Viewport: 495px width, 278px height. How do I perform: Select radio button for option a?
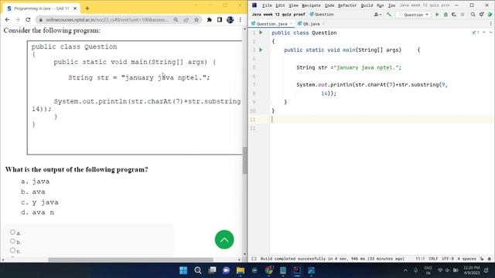pos(12,232)
